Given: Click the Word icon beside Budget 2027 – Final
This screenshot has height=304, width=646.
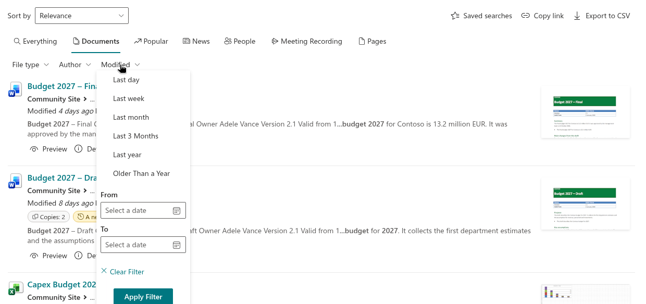Looking at the screenshot, I should [15, 90].
